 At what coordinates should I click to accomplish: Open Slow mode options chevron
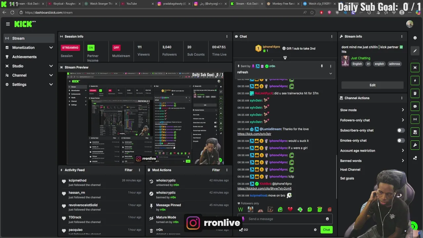(403, 110)
